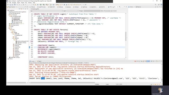The image size is (169, 95).
Task: Click the highlighted Prsn word in console
Action: pyautogui.click(x=43, y=78)
